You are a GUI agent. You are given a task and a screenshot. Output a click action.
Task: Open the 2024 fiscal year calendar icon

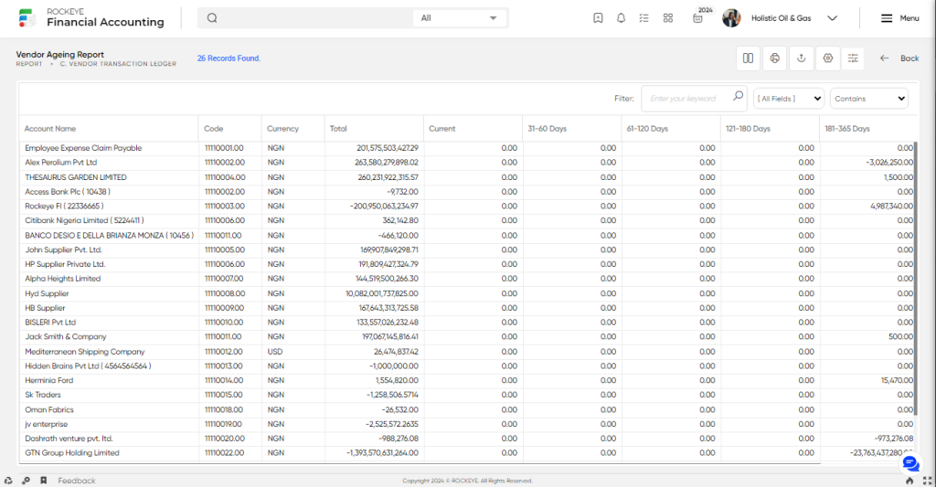[x=697, y=18]
